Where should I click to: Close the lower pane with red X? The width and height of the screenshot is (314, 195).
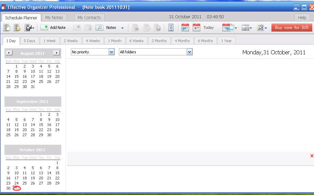[312, 156]
